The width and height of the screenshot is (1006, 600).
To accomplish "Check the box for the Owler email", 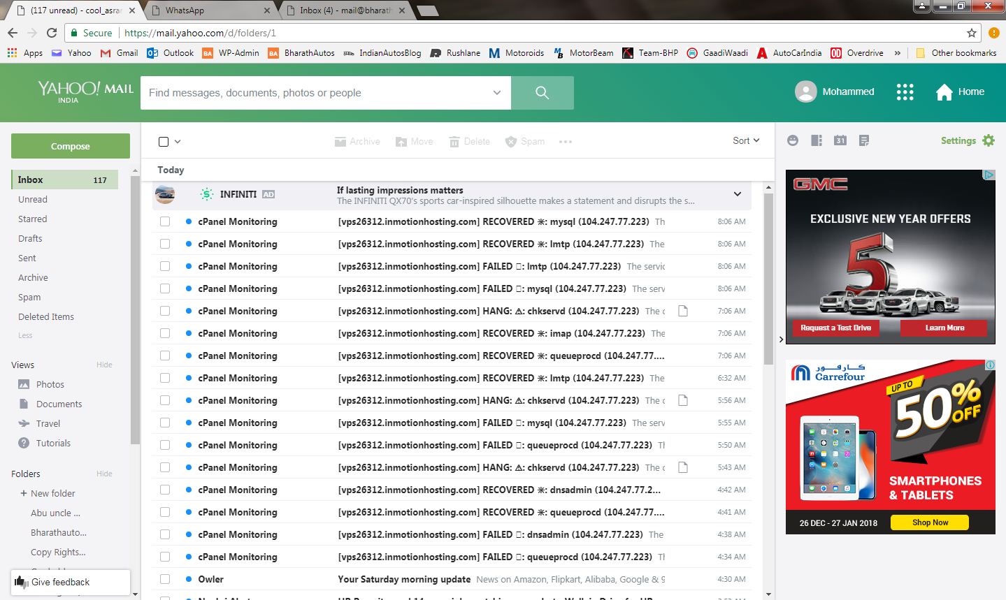I will pos(165,579).
